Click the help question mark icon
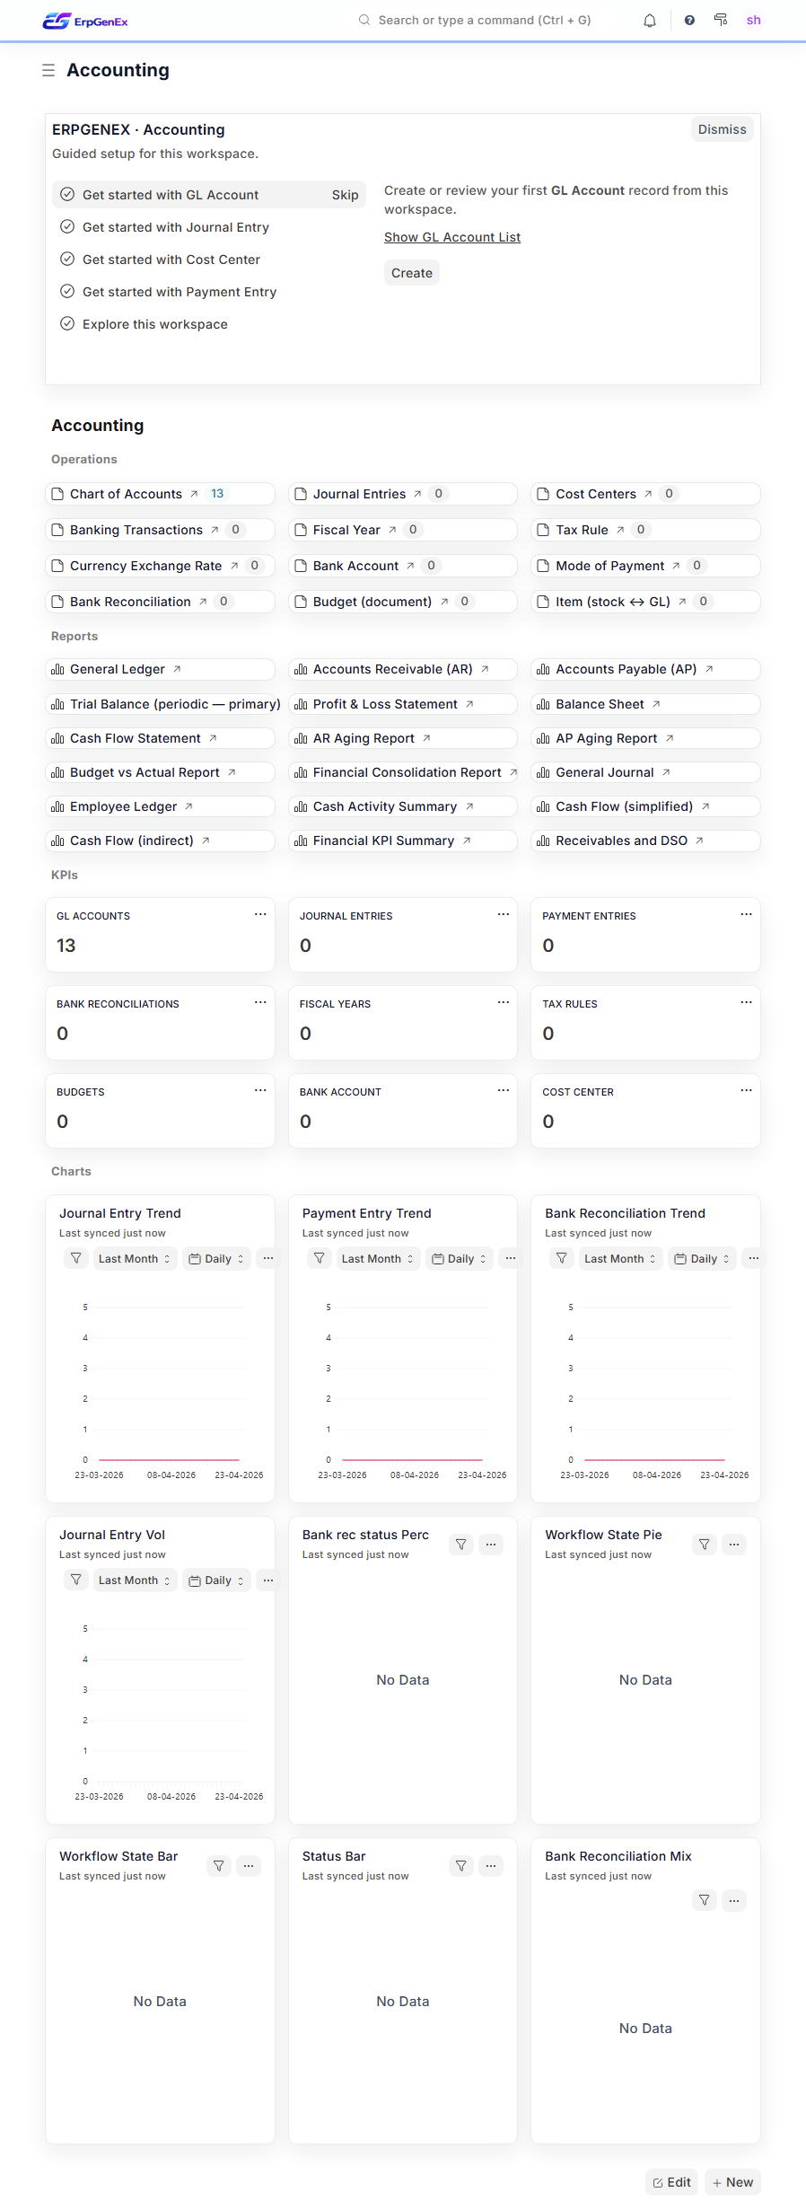 (x=688, y=20)
